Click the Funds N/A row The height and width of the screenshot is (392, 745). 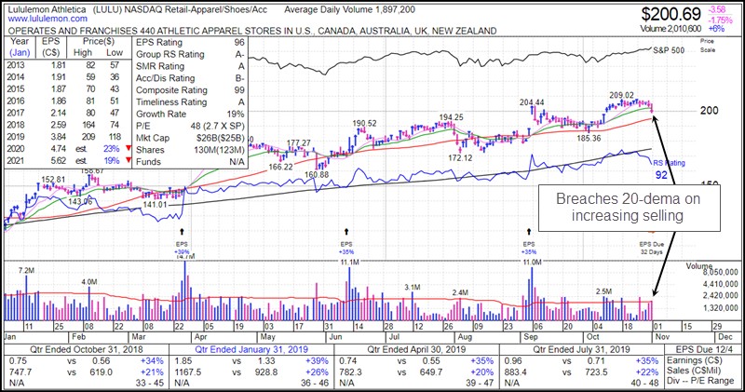point(190,162)
